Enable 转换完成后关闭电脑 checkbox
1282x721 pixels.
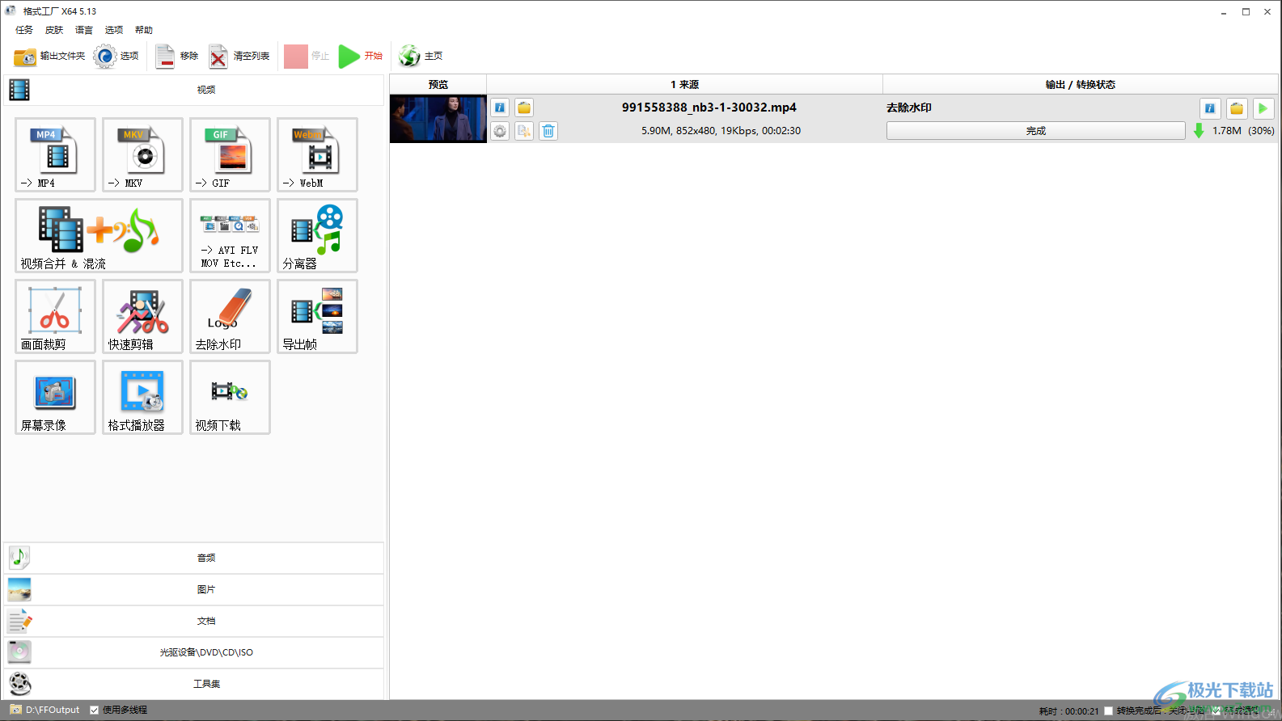[x=1109, y=711]
